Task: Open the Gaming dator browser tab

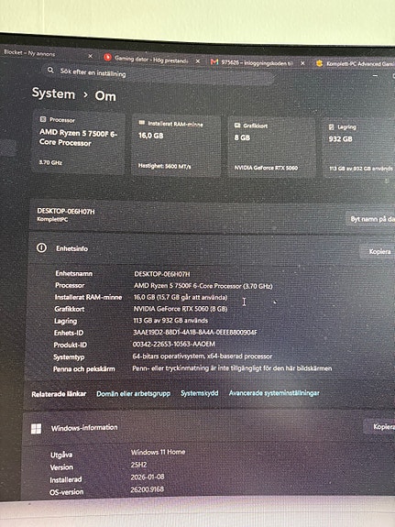Action: click(x=151, y=60)
